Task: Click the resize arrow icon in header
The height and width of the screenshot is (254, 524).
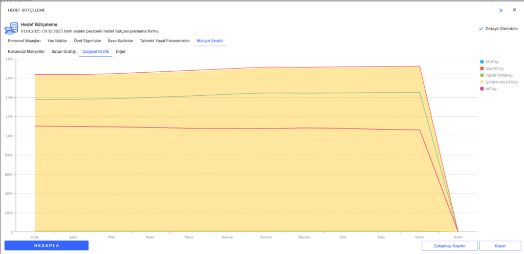Action: 500,10
